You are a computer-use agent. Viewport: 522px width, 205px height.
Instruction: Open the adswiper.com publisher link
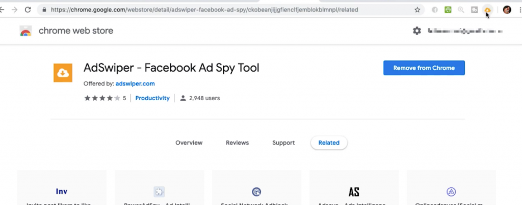[x=135, y=84]
